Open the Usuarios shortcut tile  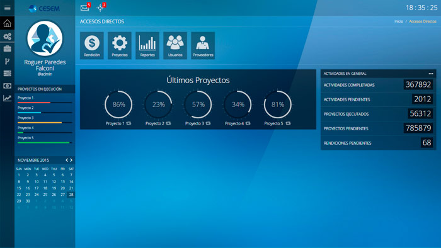(175, 45)
